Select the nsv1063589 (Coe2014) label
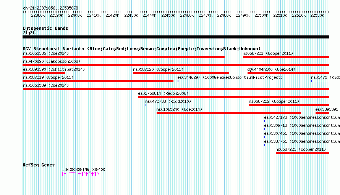Screen dimensions: 340x195 (46, 85)
